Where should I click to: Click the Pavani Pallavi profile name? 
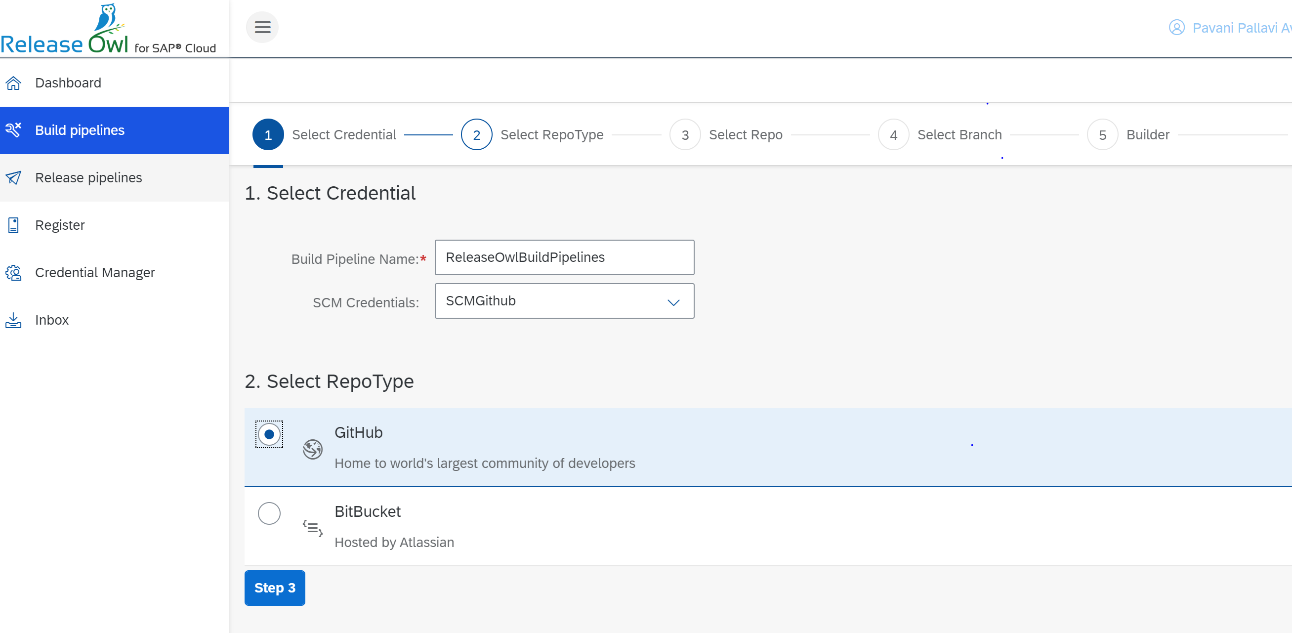pyautogui.click(x=1239, y=28)
